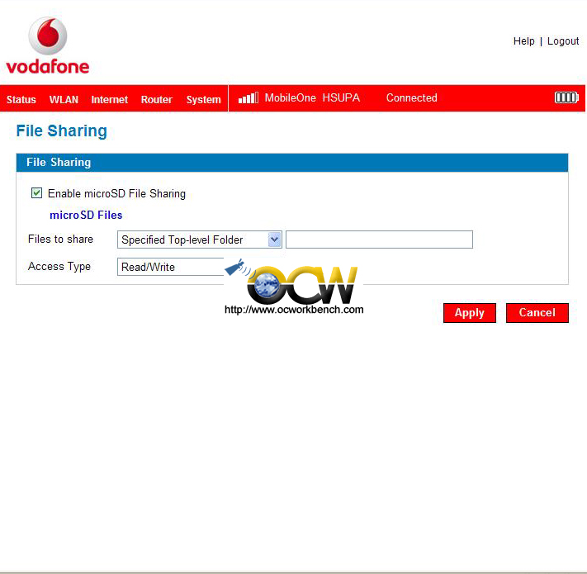Open the microSD Files link

(86, 216)
